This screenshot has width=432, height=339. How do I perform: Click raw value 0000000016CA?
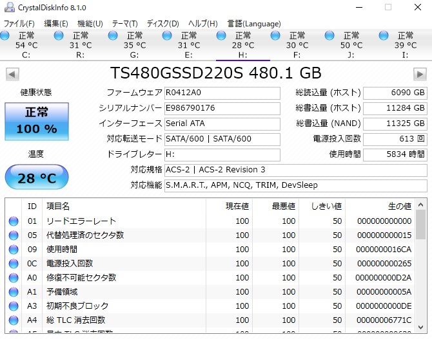click(384, 250)
